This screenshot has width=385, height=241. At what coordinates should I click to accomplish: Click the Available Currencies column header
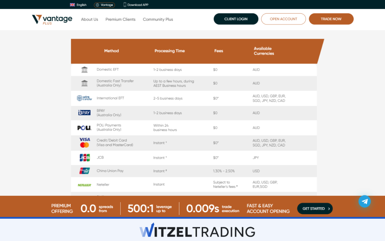[x=264, y=51]
